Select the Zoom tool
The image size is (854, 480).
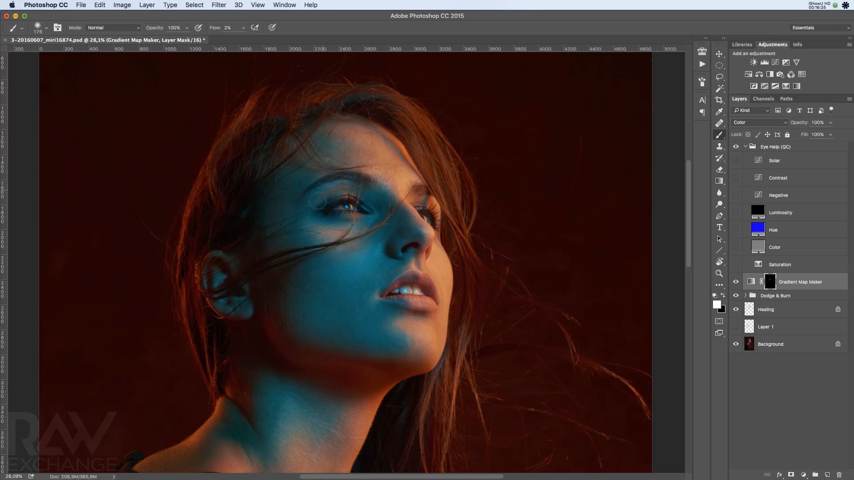click(719, 273)
